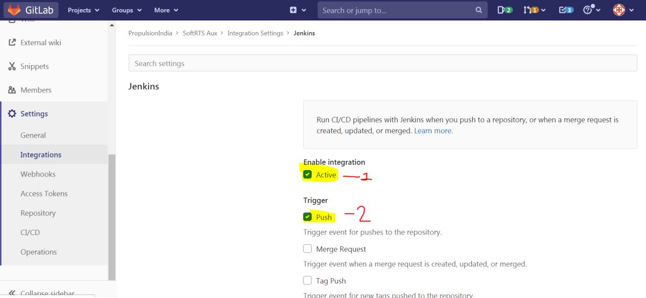Select Repository under Settings
The height and width of the screenshot is (298, 646).
pyautogui.click(x=38, y=213)
